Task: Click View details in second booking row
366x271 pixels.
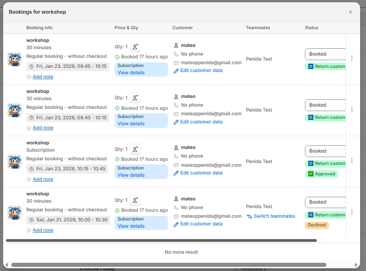Action: pos(131,124)
